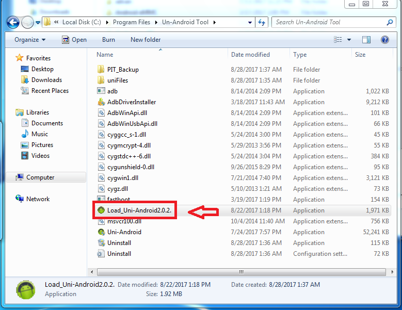Sort by the Date modified column header
402x310 pixels.
pyautogui.click(x=250, y=55)
